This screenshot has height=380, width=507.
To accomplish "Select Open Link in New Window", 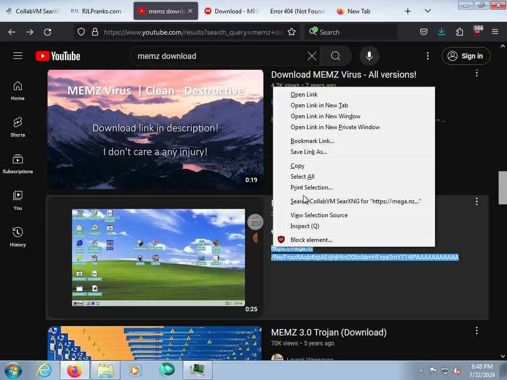I will pyautogui.click(x=354, y=116).
